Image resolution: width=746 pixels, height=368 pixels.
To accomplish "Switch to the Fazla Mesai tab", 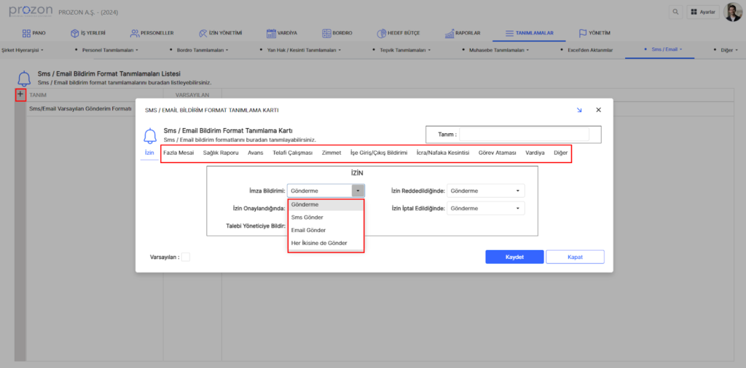I will click(178, 153).
